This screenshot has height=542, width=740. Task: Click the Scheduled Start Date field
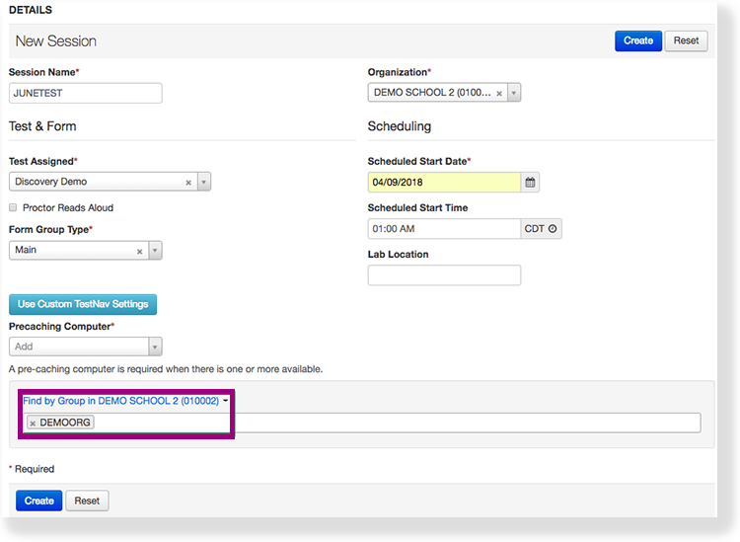[443, 183]
